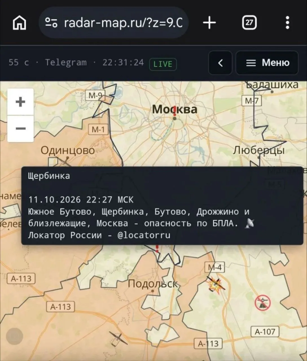Click the A-107 road shield
This screenshot has width=307, height=361.
coord(265,331)
